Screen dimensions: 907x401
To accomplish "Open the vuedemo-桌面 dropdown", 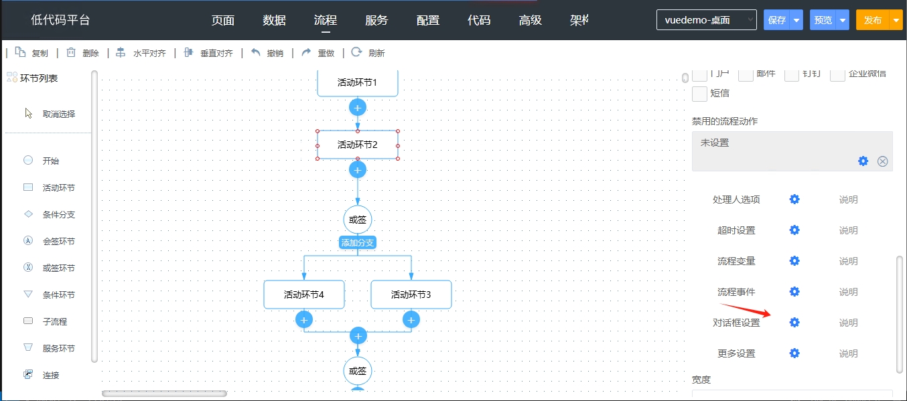I will pos(706,20).
